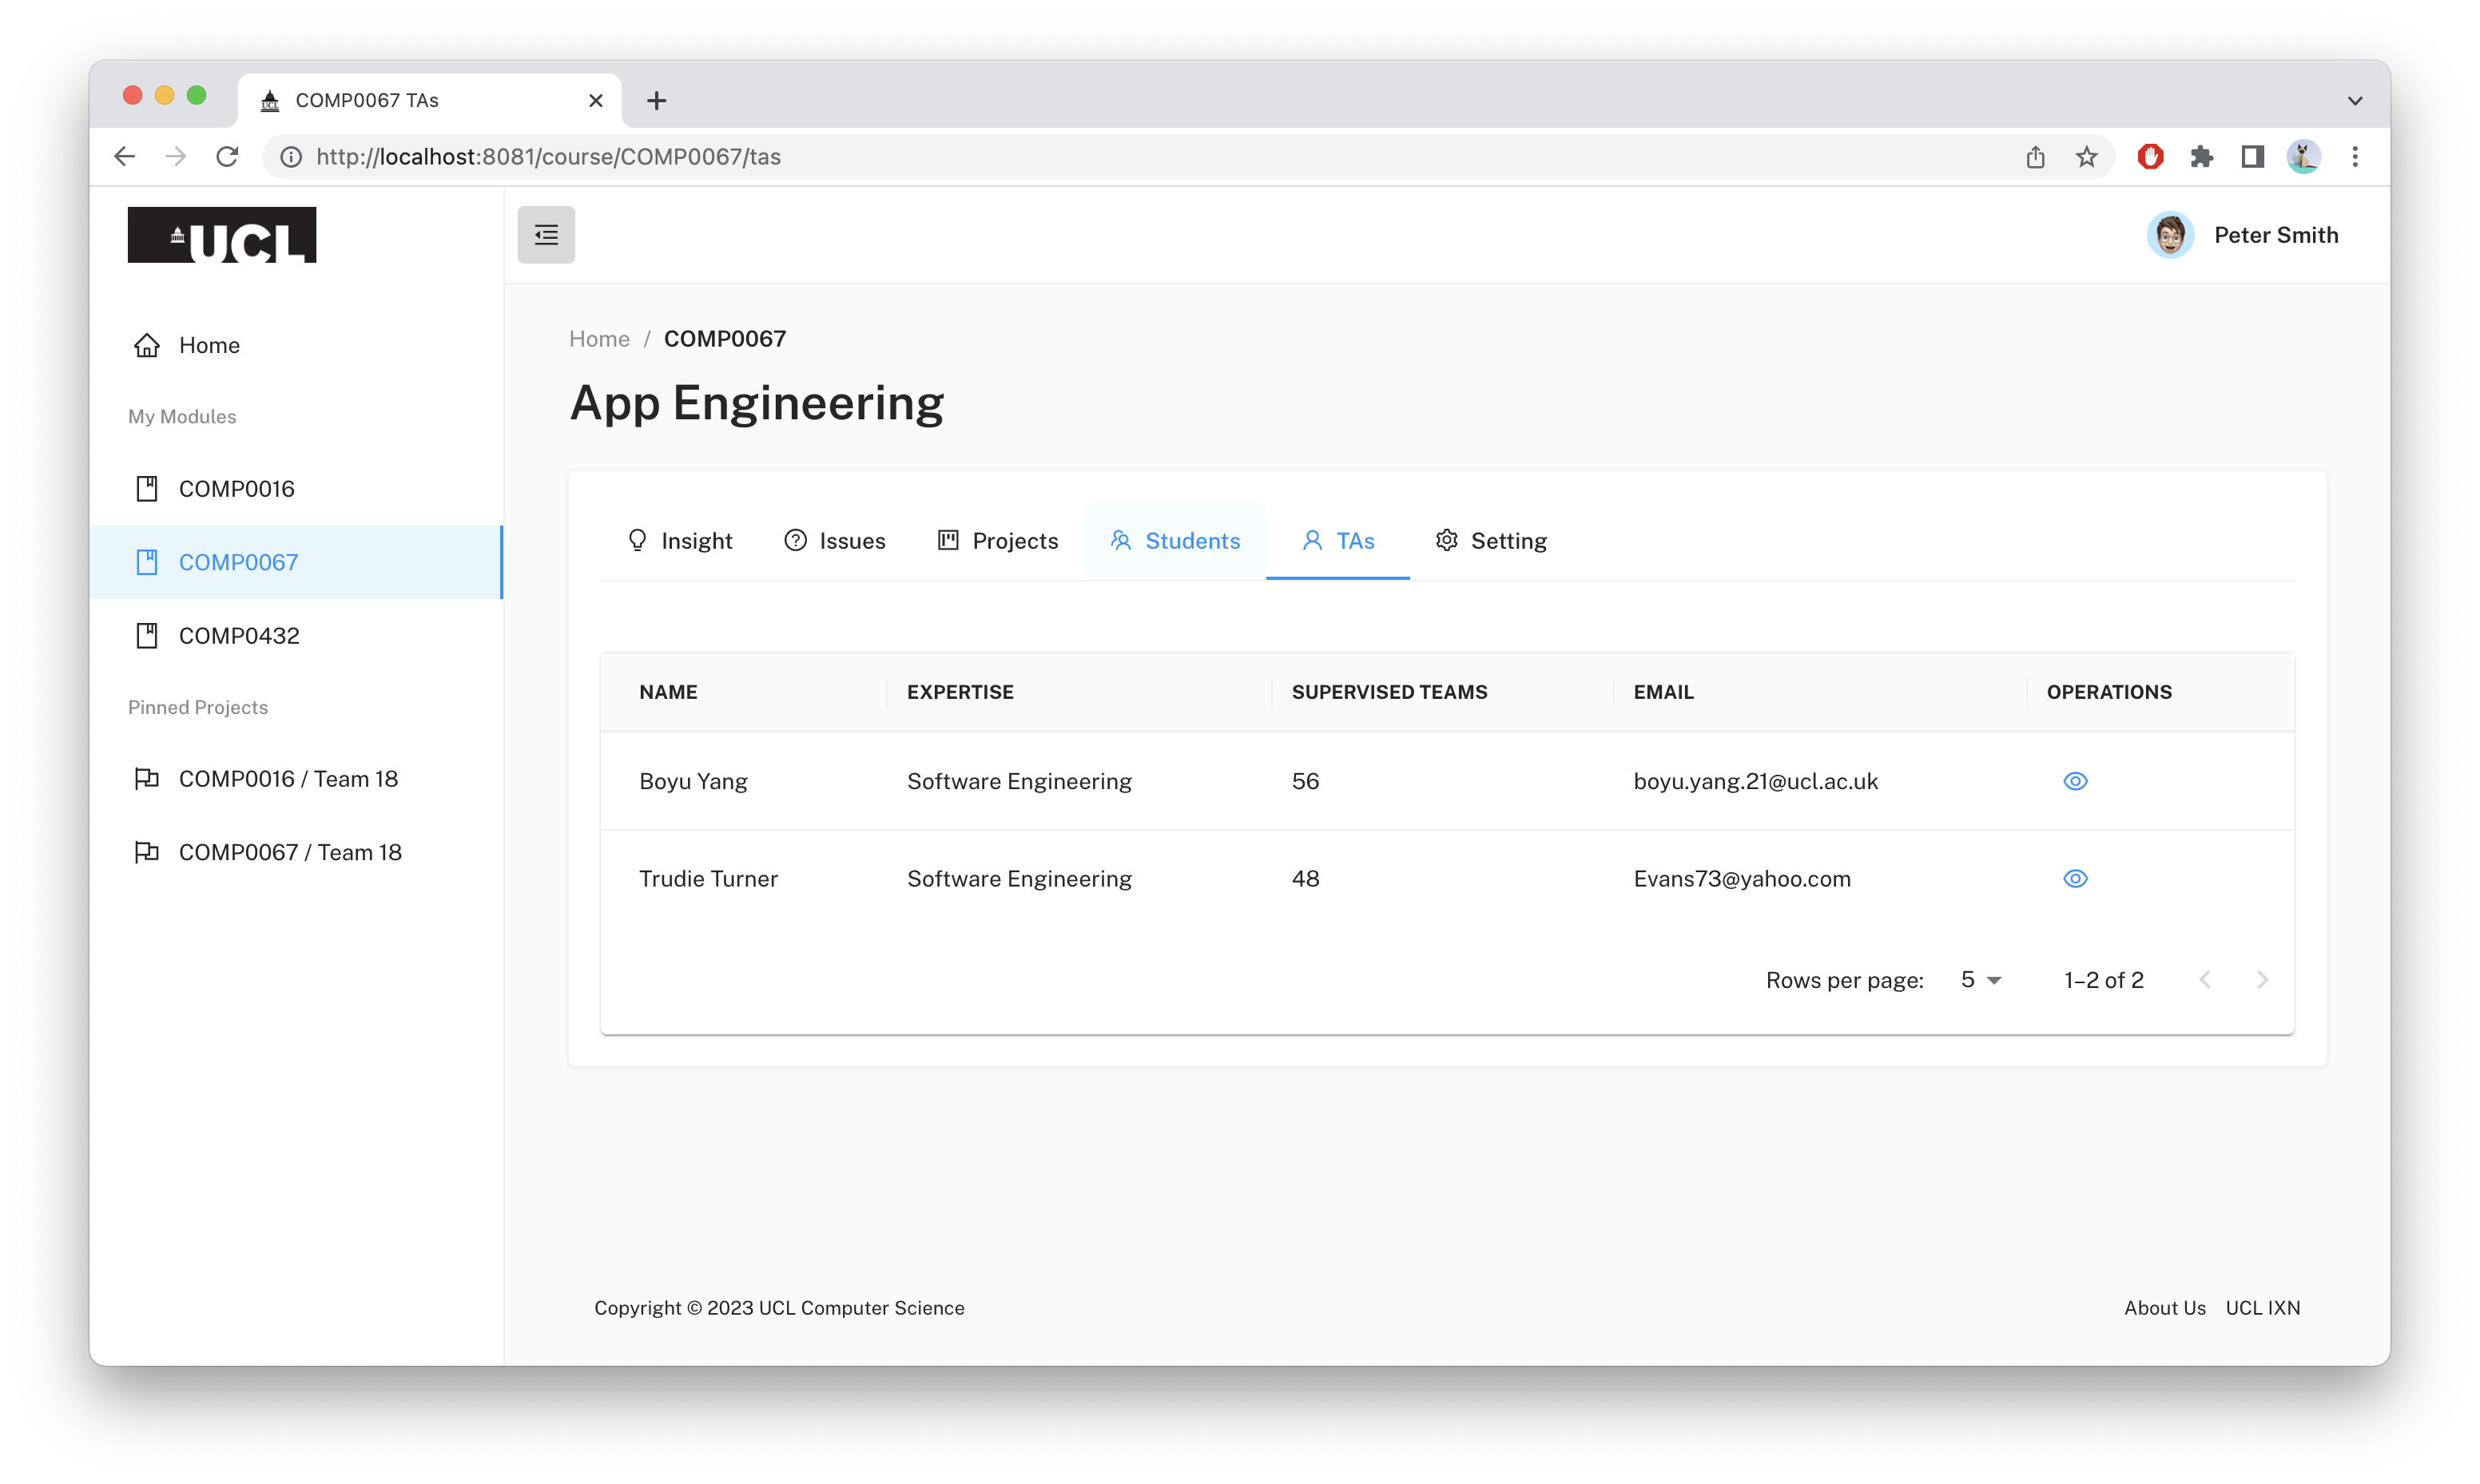Open the Projects tab

click(x=998, y=541)
